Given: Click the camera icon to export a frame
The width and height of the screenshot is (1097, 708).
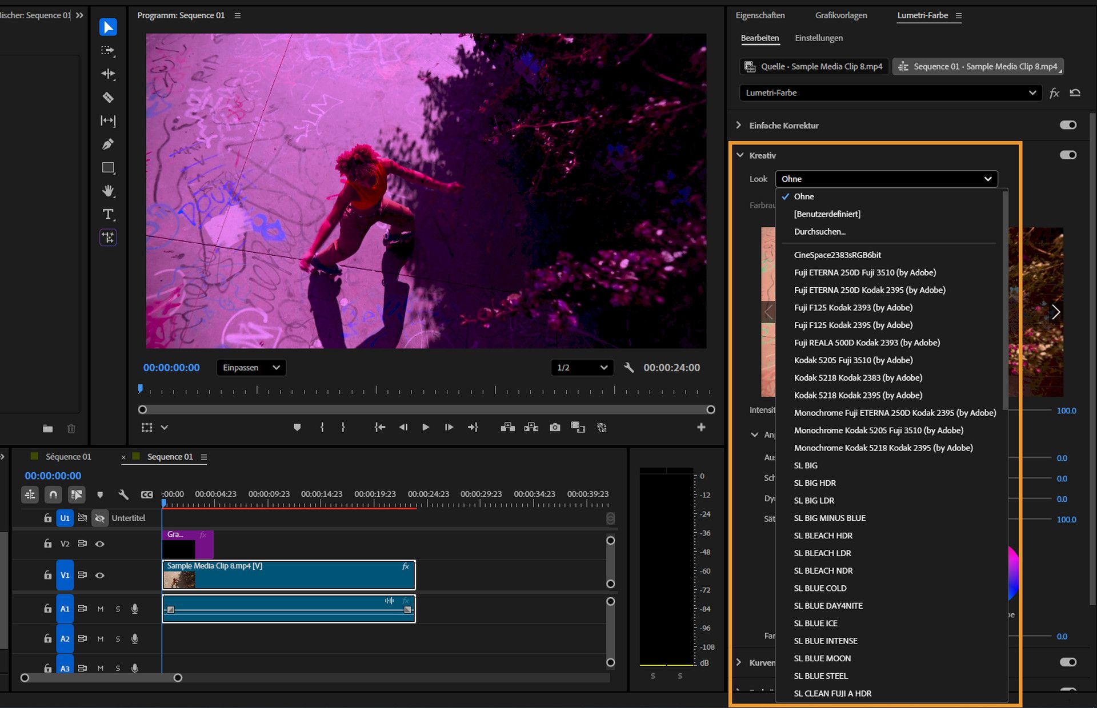Looking at the screenshot, I should 554,427.
